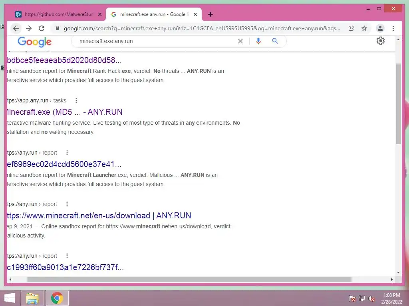Switch to the github.com/MalwareStud tab
This screenshot has width=409, height=306.
pyautogui.click(x=58, y=14)
